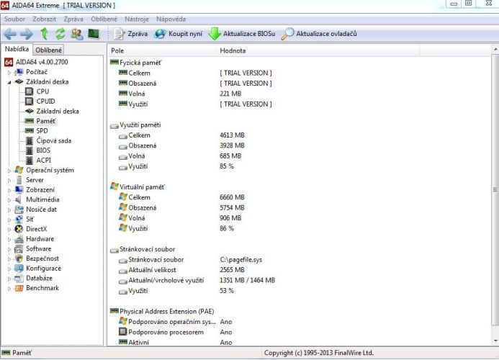Image resolution: width=499 pixels, height=360 pixels.
Task: Select the ACPI tree item
Action: (38, 160)
